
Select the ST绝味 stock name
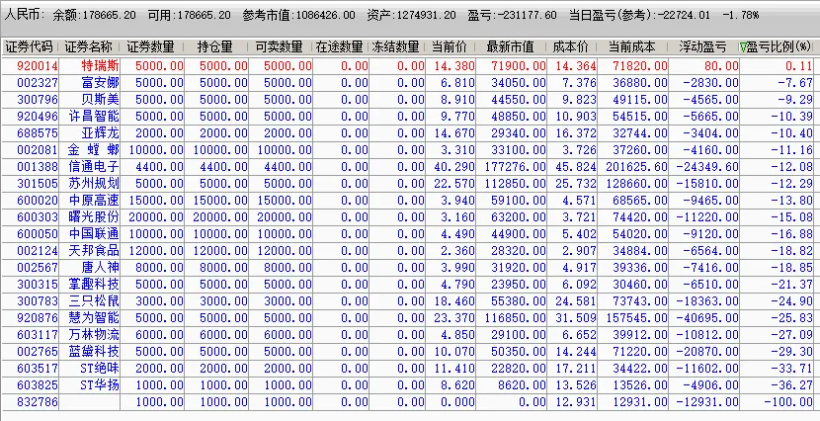[x=100, y=369]
